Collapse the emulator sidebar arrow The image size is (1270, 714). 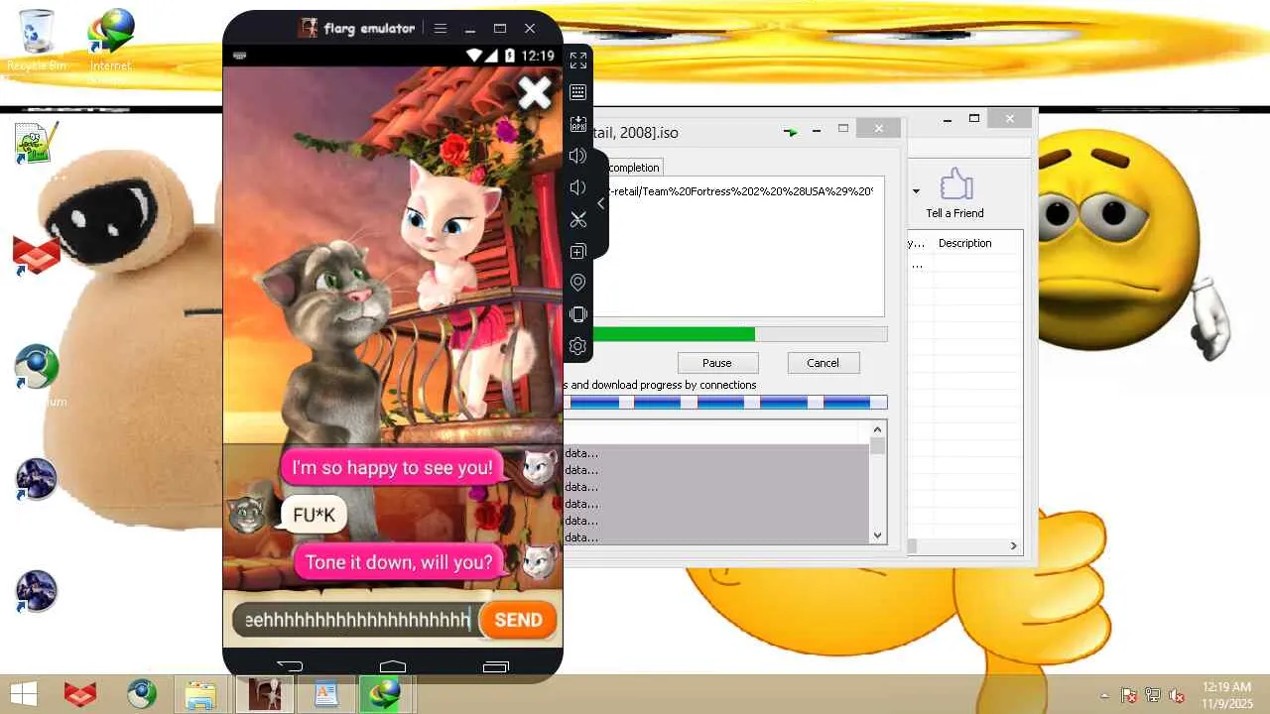pyautogui.click(x=600, y=203)
